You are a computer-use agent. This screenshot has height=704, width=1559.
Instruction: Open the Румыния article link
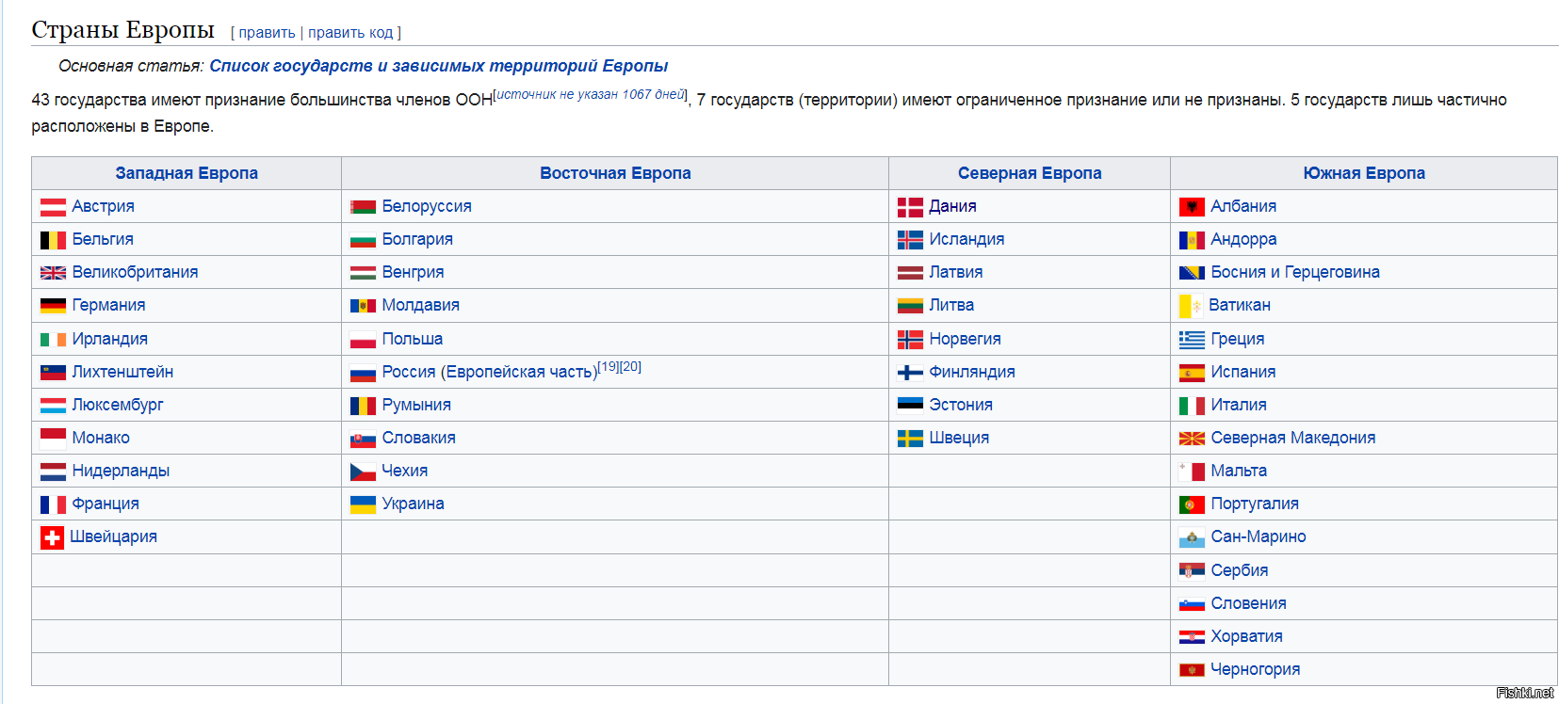pos(416,405)
